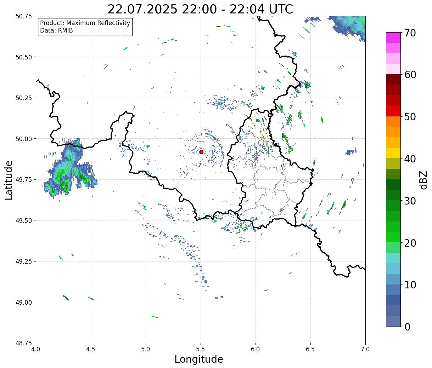
Task: Click the latitude tick label 50.25
Action: [23, 98]
